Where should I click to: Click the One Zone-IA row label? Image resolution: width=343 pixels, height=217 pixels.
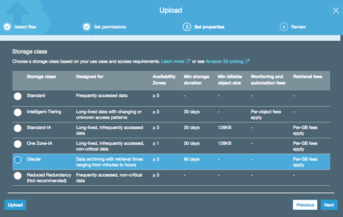tap(40, 143)
